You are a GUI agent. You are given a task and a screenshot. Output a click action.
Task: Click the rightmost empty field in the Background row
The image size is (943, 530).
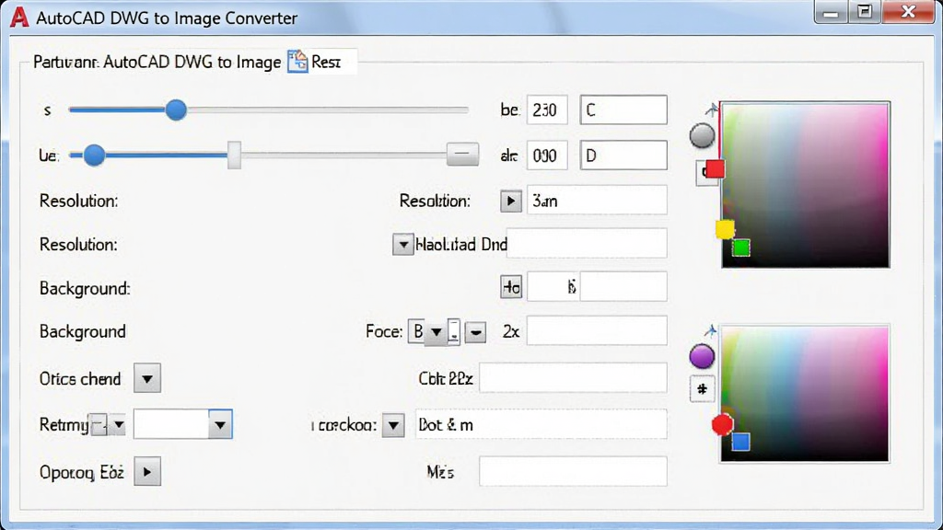pos(623,286)
